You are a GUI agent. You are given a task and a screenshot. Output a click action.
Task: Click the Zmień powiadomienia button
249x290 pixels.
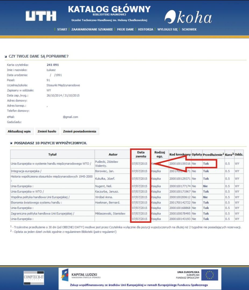(x=80, y=131)
